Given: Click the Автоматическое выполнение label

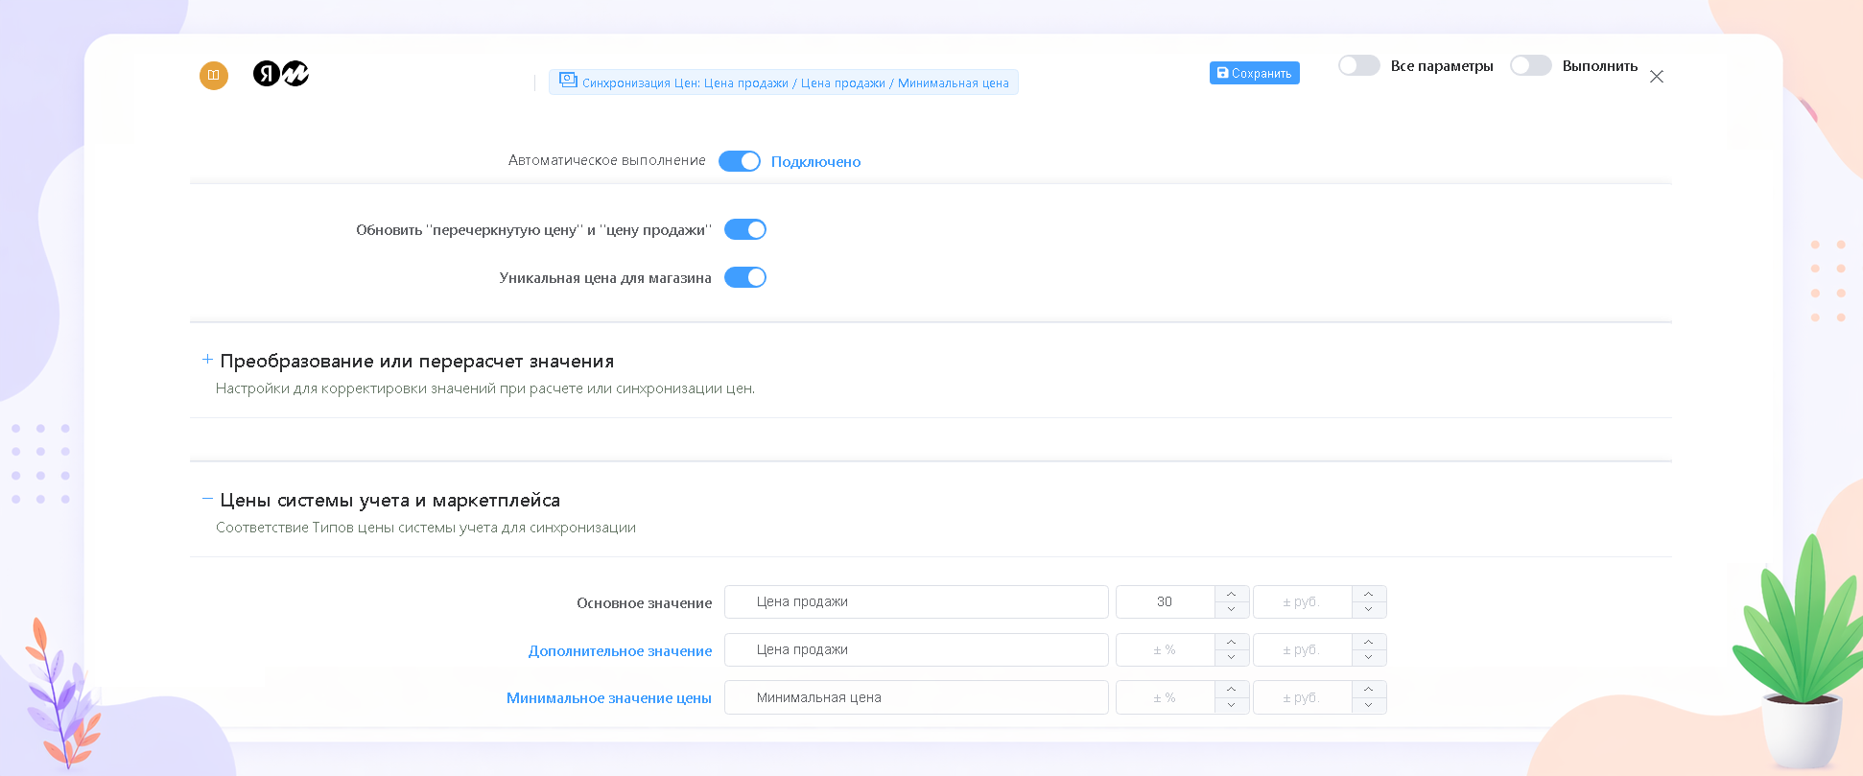Looking at the screenshot, I should (x=607, y=160).
